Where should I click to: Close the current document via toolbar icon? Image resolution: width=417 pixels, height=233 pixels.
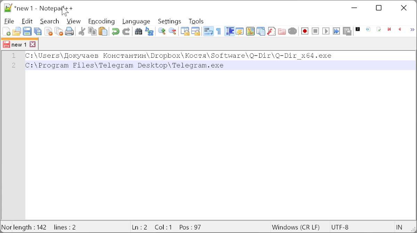coord(48,31)
